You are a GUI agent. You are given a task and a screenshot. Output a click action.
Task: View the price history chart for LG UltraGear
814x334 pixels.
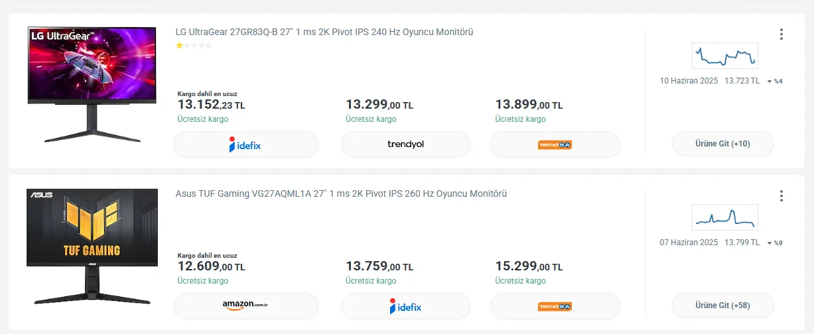(724, 56)
